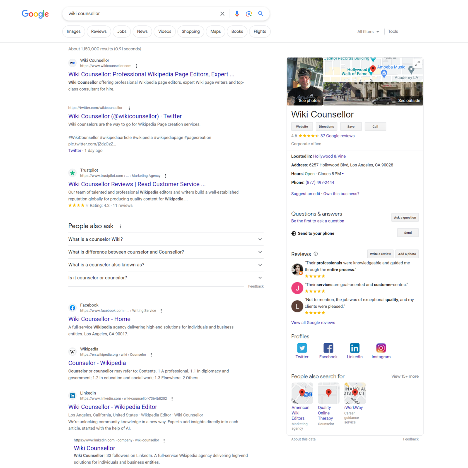Expand the map with the fullscreen icon
This screenshot has height=468, width=468.
pyautogui.click(x=417, y=63)
